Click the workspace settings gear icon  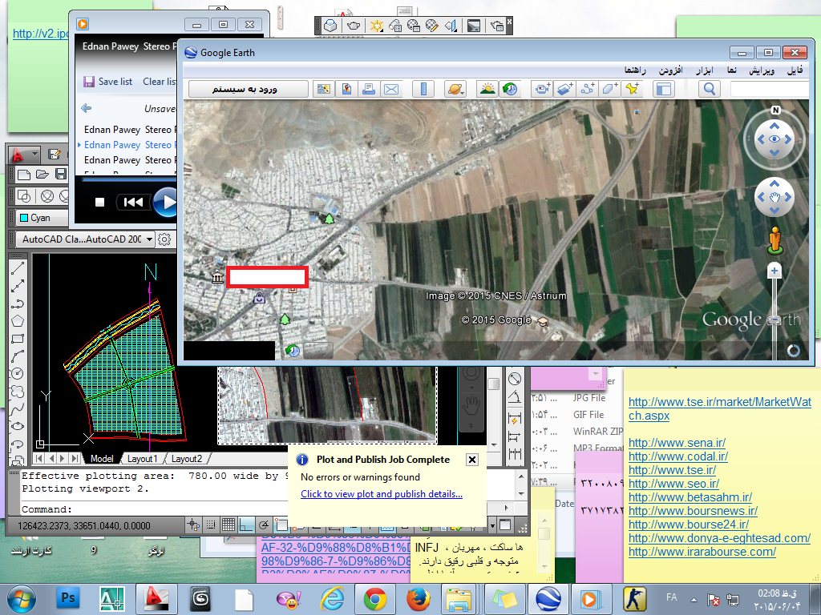tap(164, 239)
